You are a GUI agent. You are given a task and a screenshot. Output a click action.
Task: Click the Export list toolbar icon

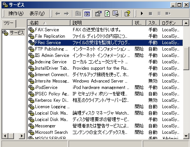tap(116, 14)
